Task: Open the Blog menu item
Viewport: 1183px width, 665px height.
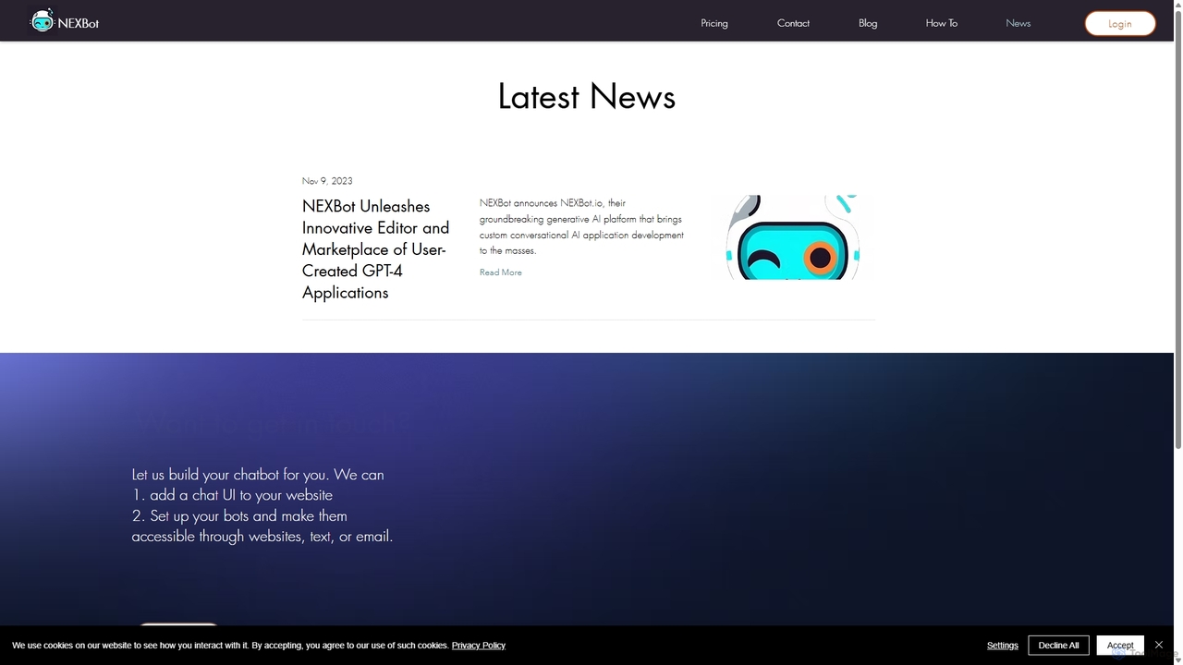Action: pyautogui.click(x=868, y=23)
